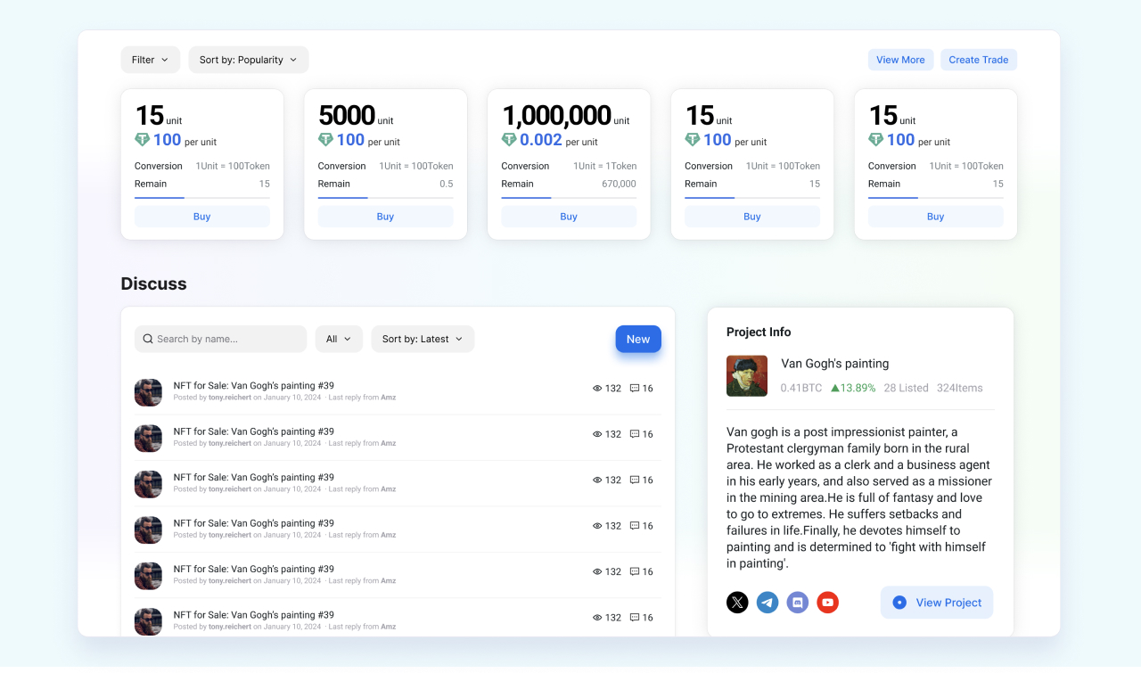Image resolution: width=1141 pixels, height=673 pixels.
Task: Open the All category dropdown
Action: (339, 339)
